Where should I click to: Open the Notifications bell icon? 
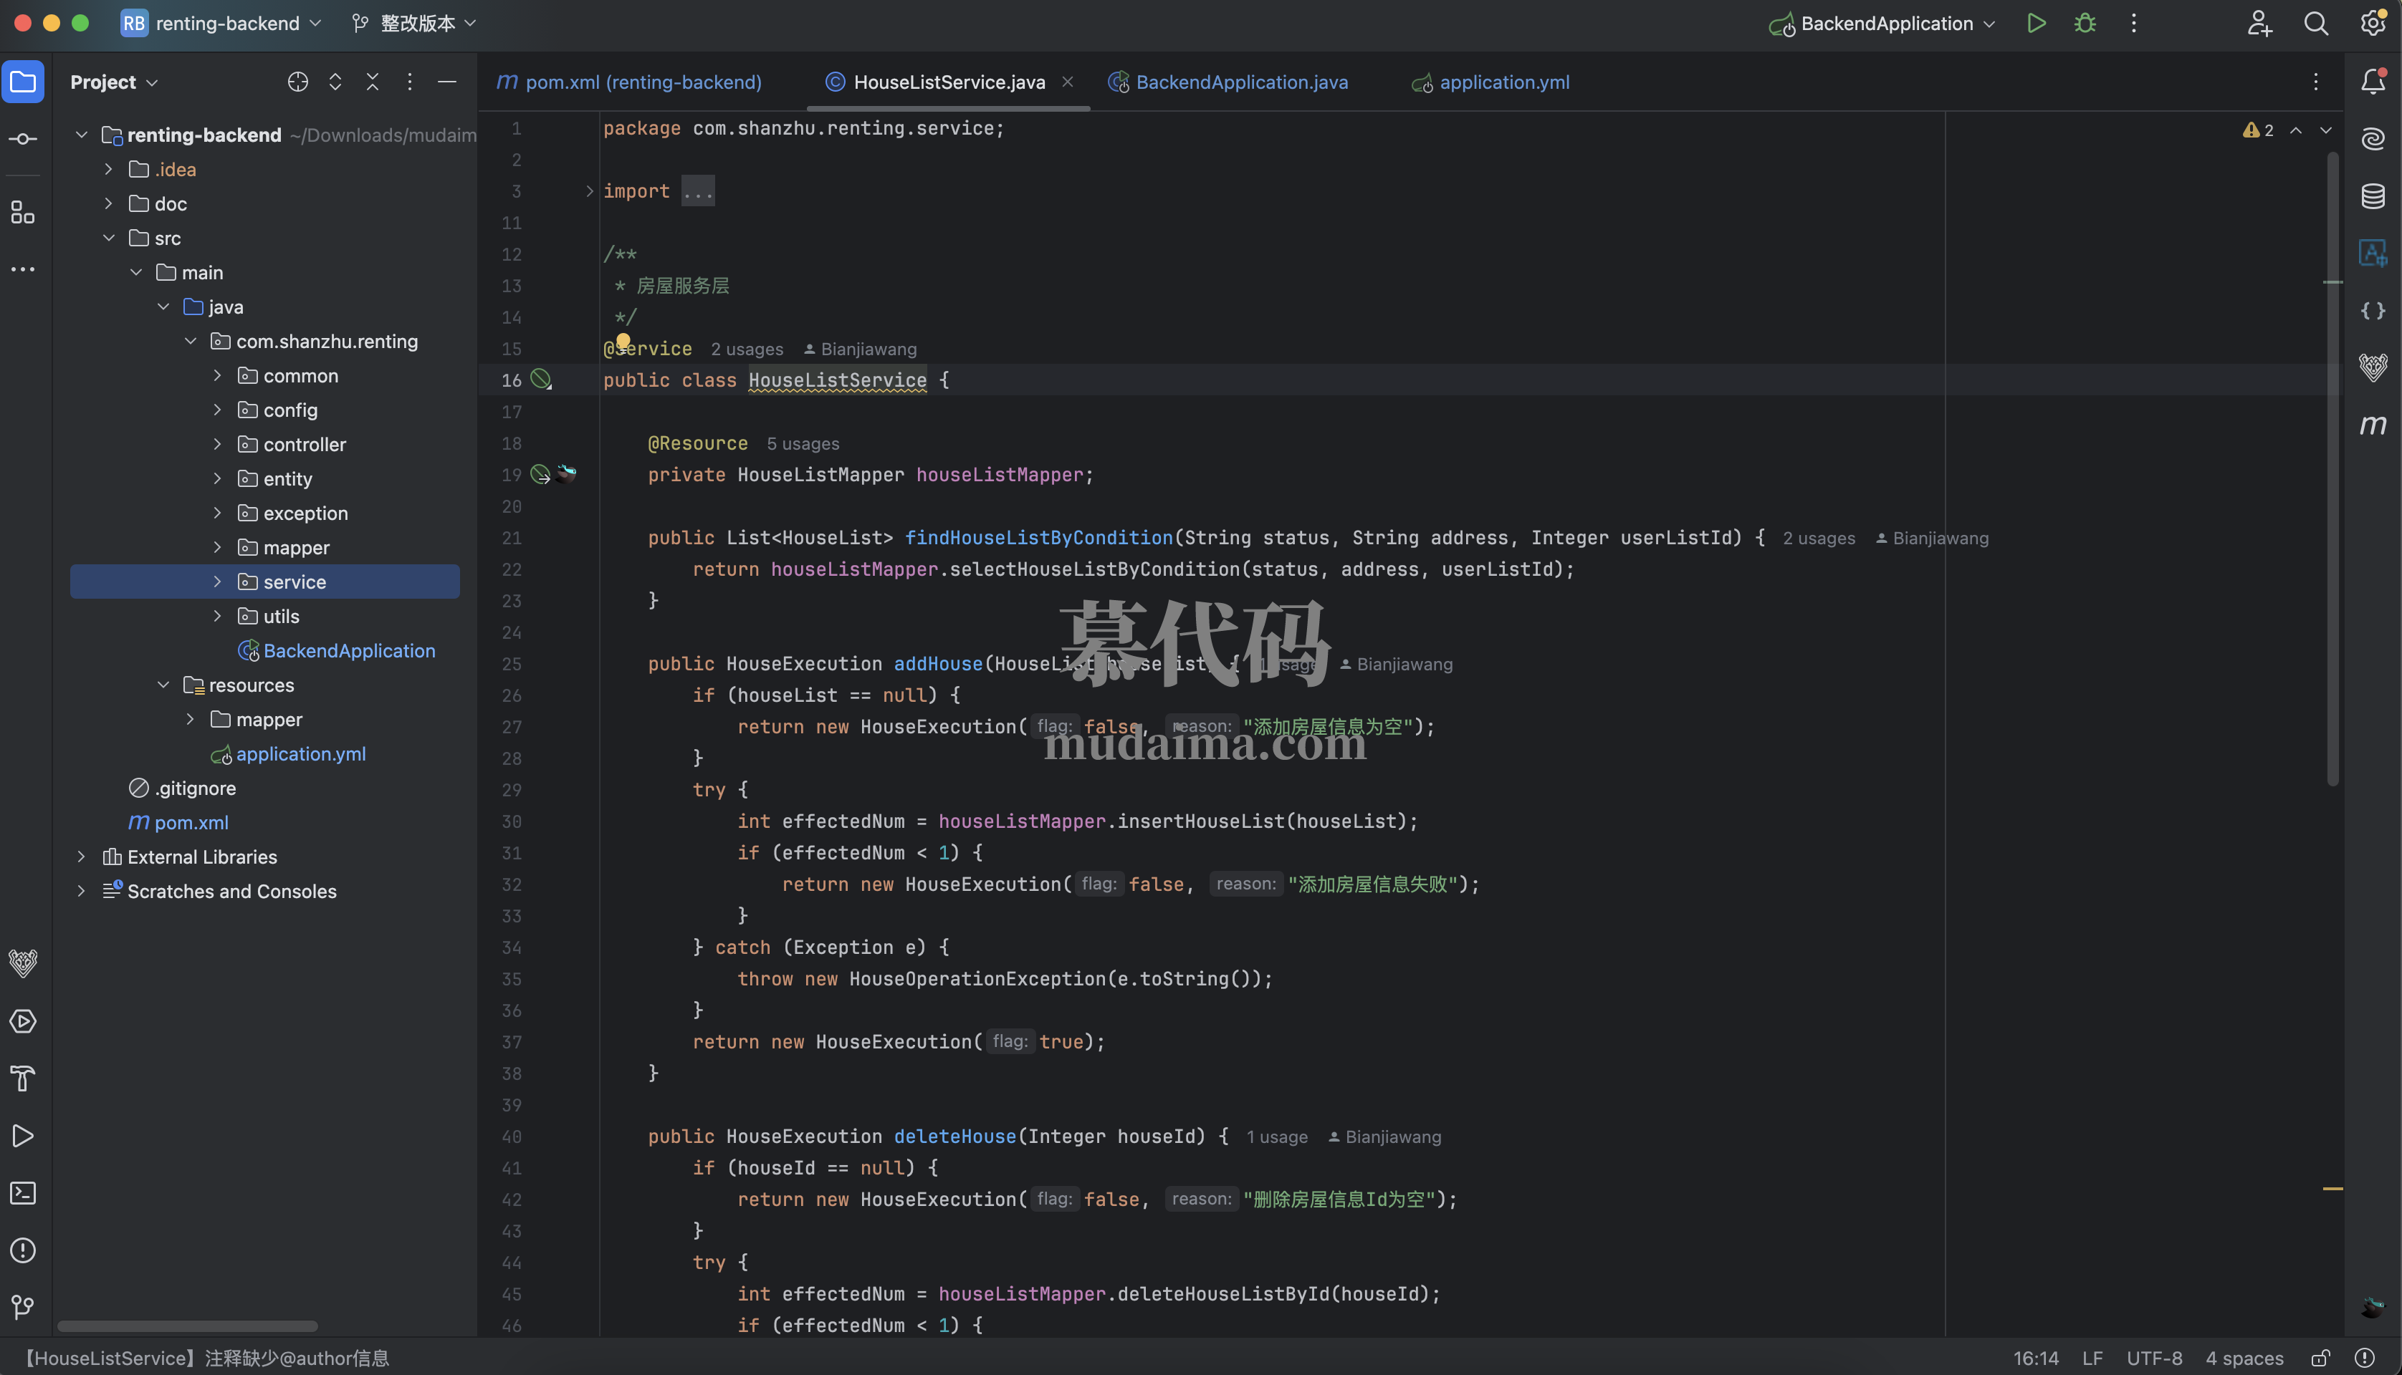(x=2373, y=82)
